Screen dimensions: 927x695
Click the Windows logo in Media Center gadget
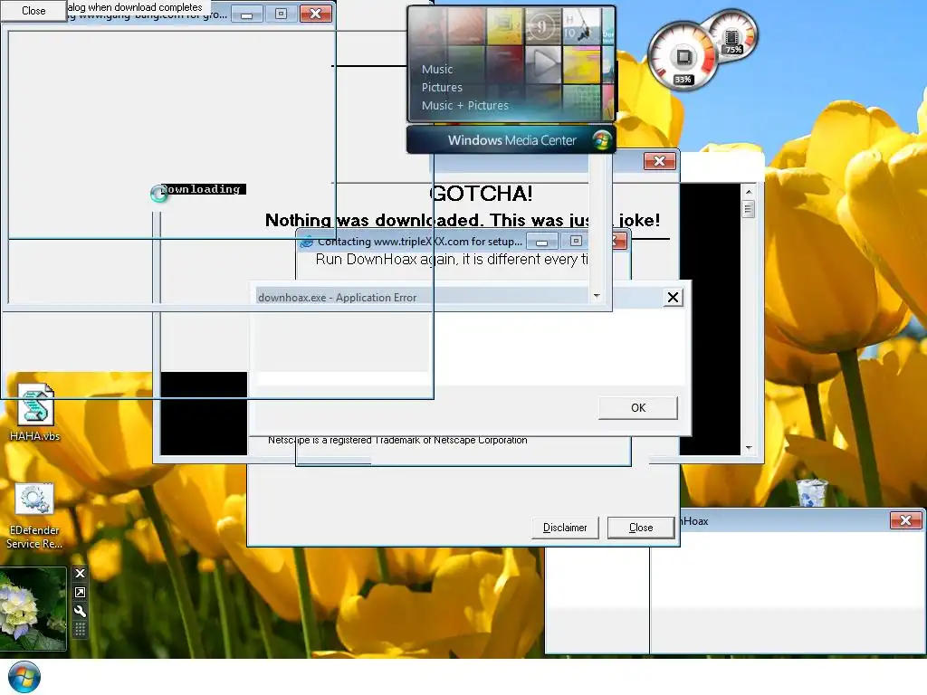click(x=602, y=140)
